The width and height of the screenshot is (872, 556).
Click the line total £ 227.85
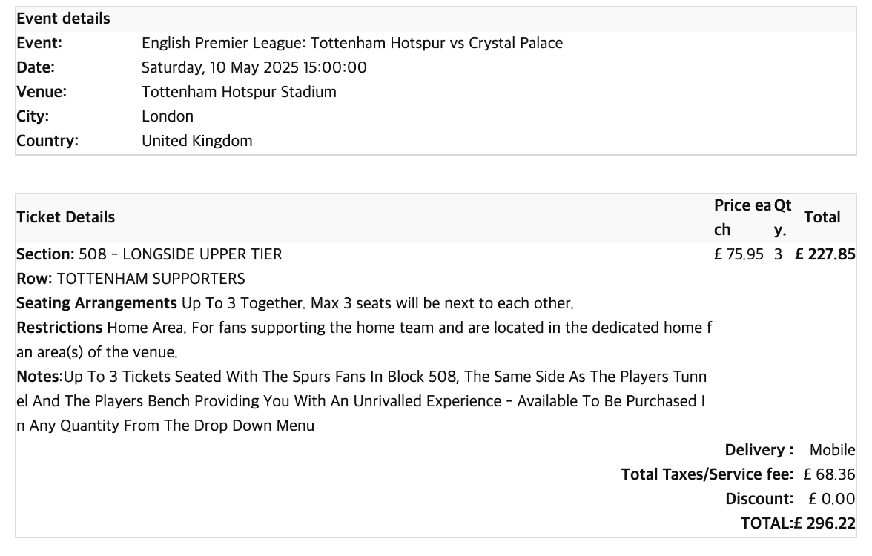825,254
